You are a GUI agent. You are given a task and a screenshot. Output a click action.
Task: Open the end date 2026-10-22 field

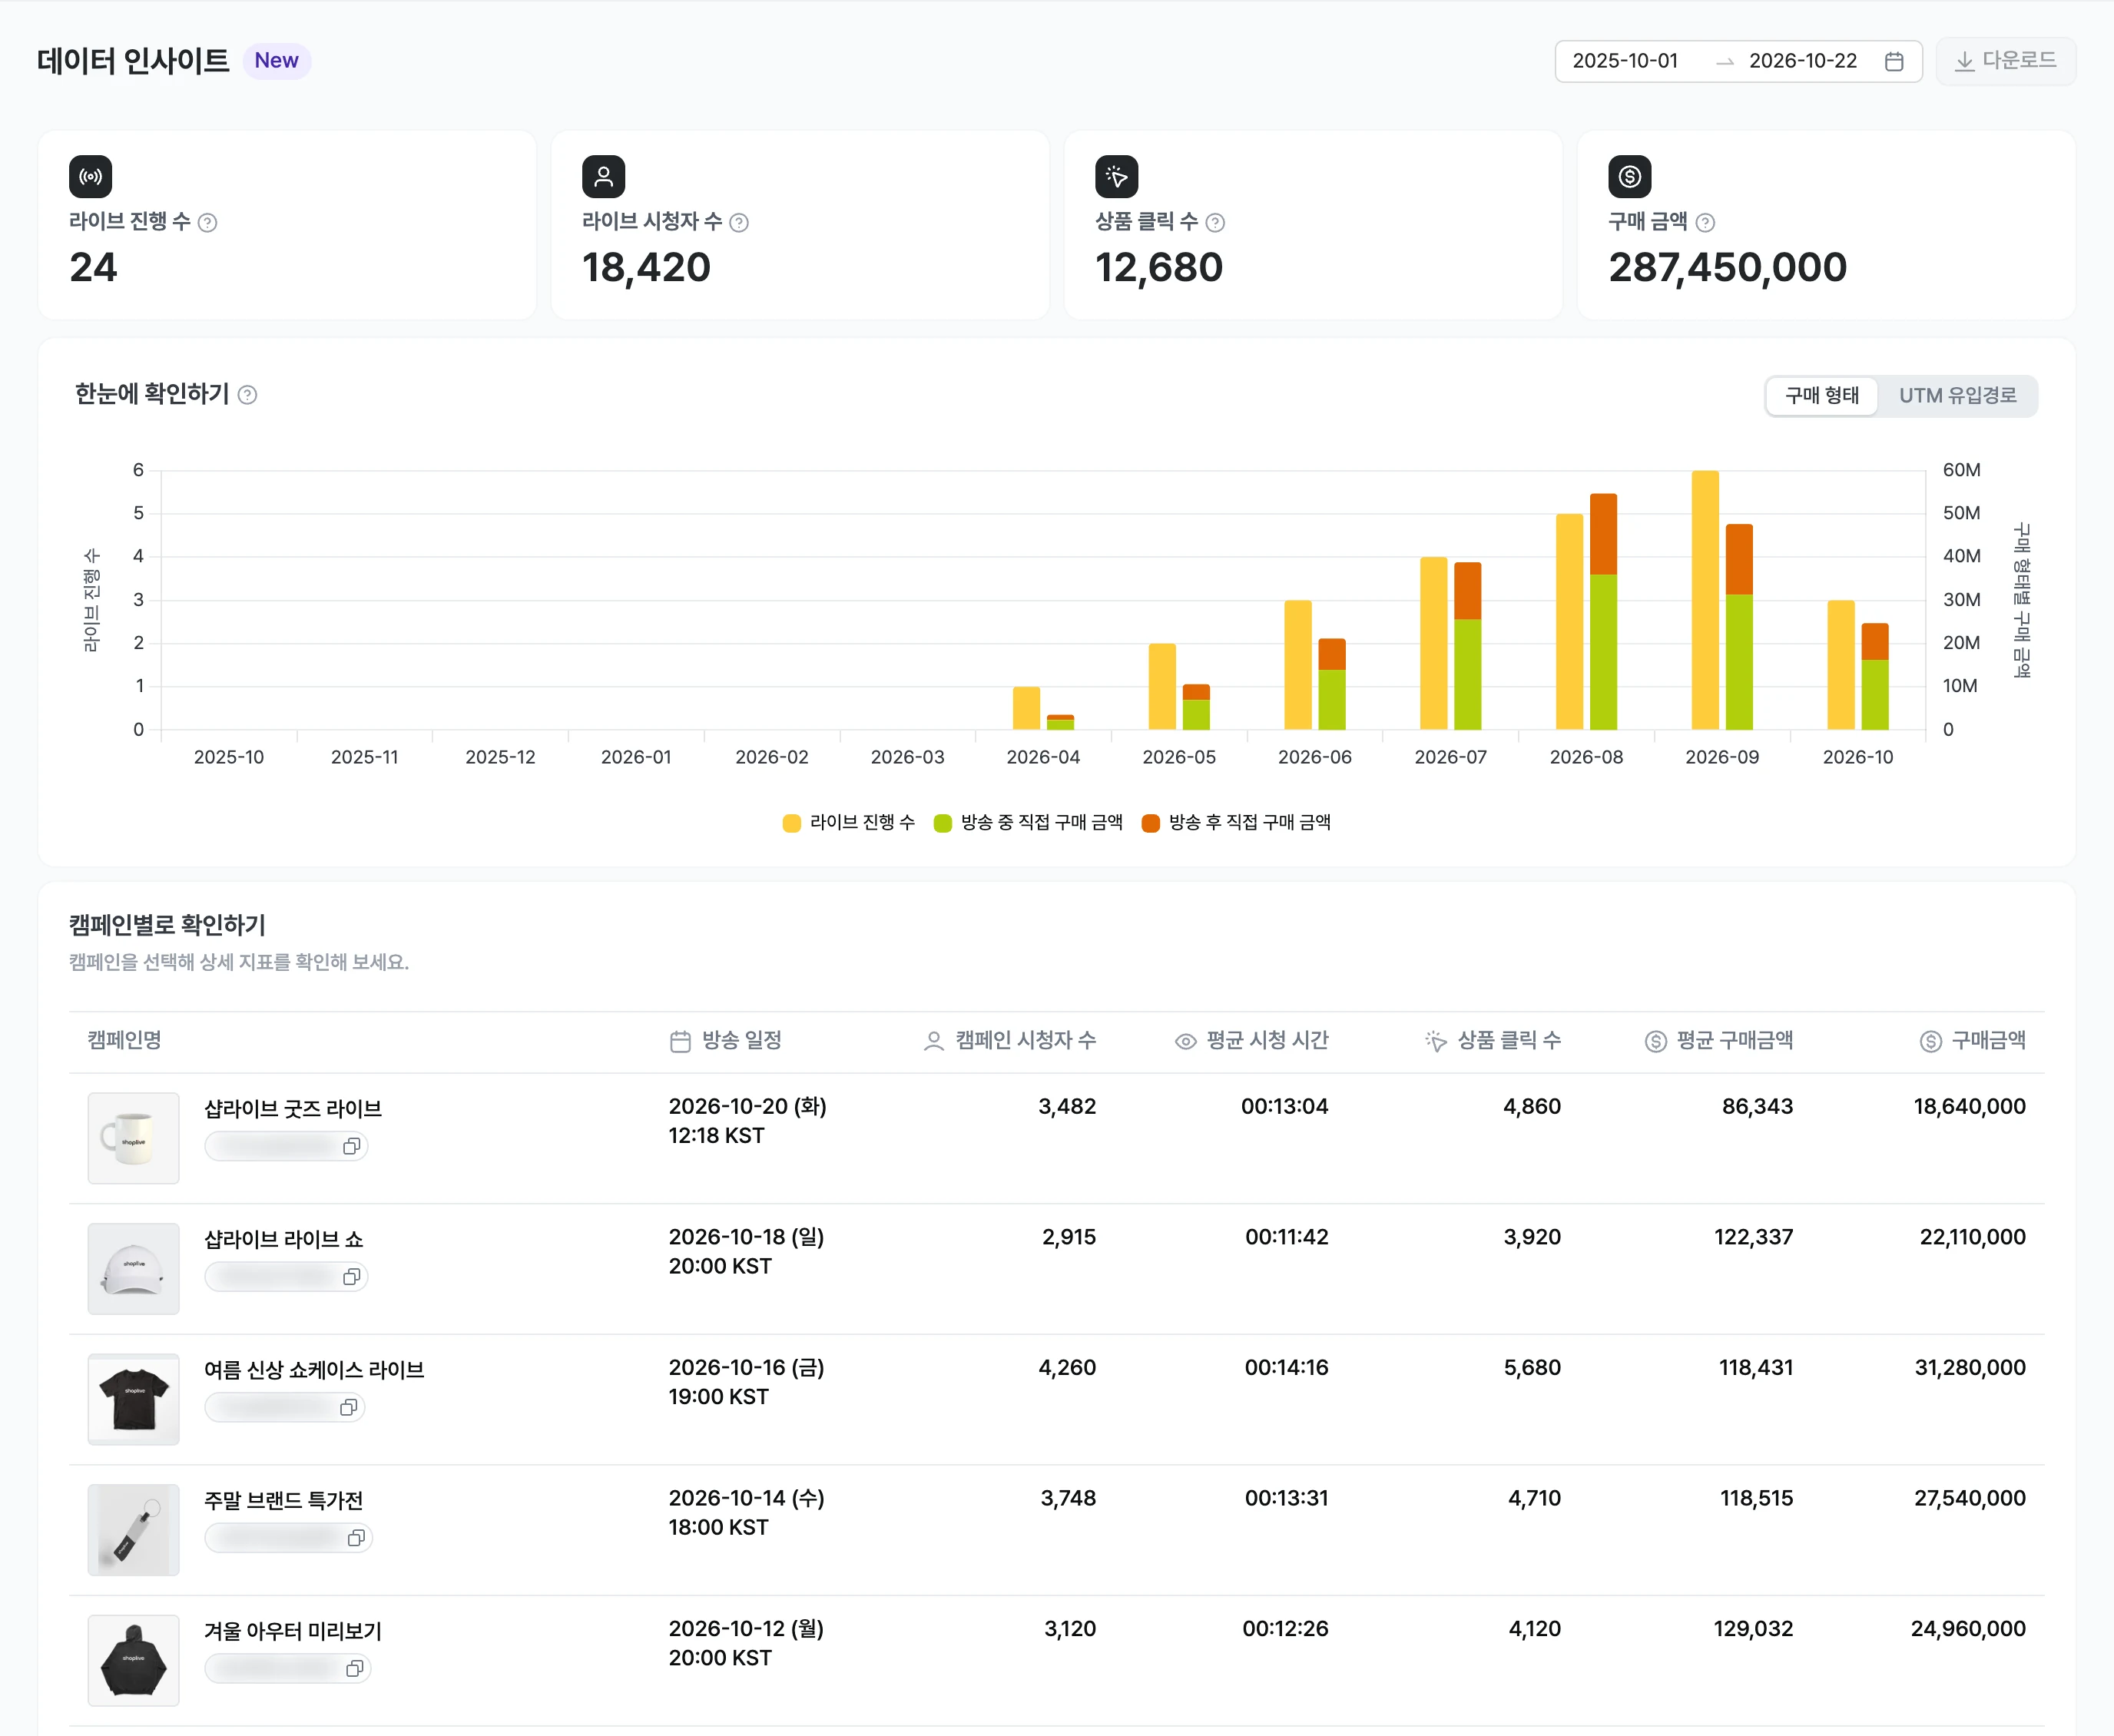pyautogui.click(x=1802, y=61)
